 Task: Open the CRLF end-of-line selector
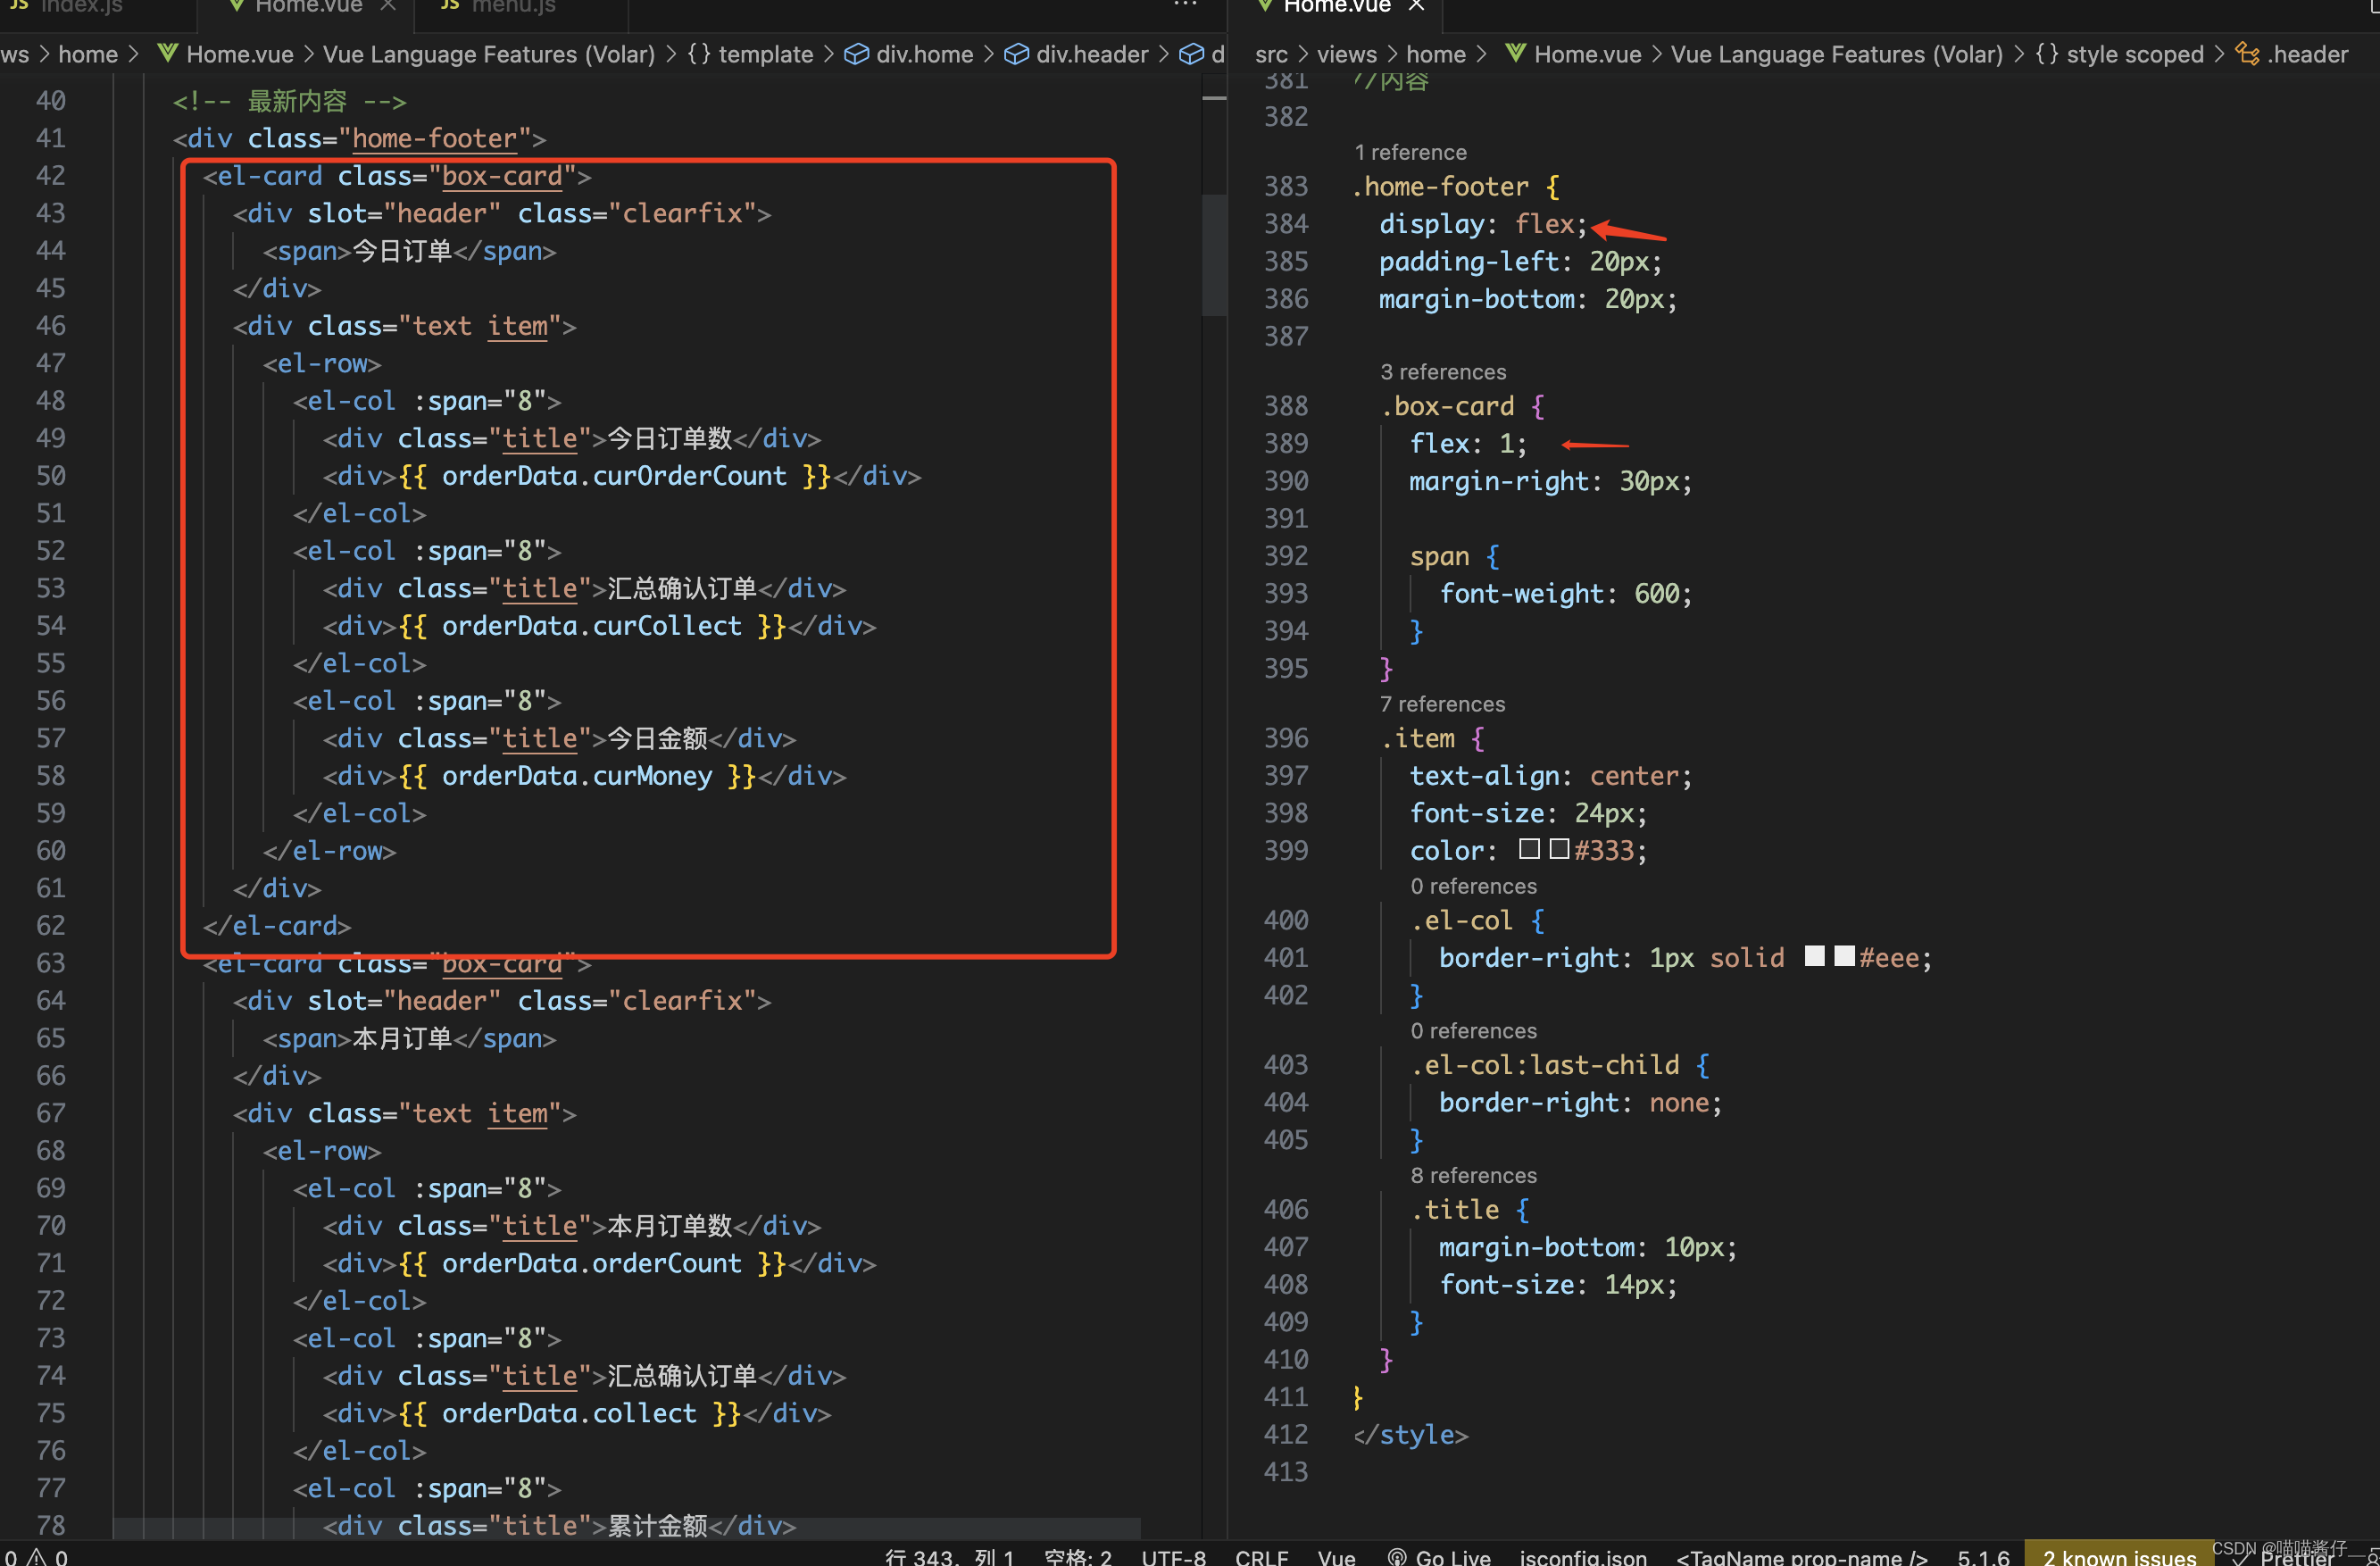(1261, 1556)
